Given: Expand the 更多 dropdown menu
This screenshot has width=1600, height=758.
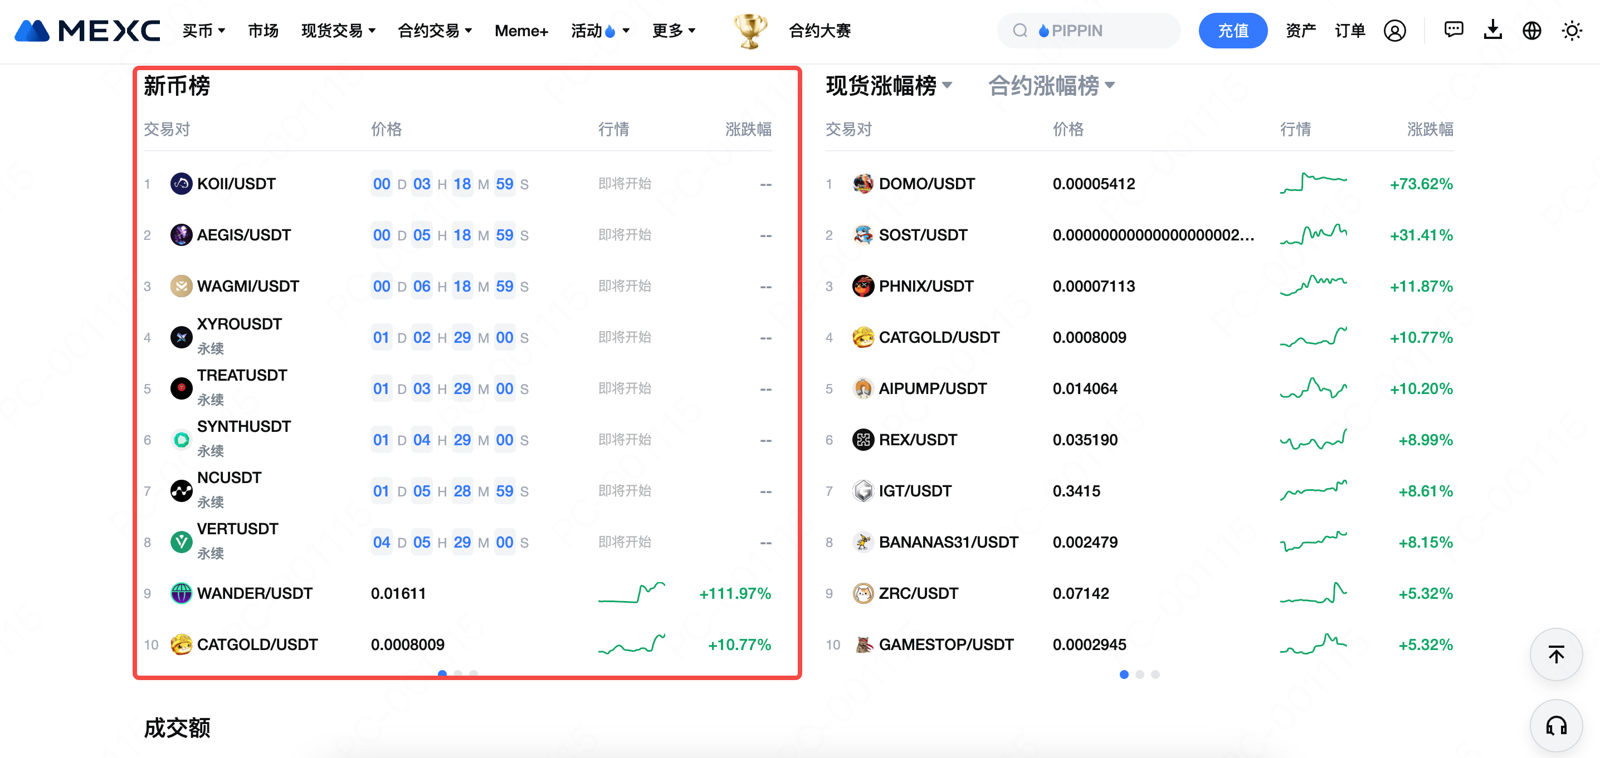Looking at the screenshot, I should pyautogui.click(x=674, y=31).
